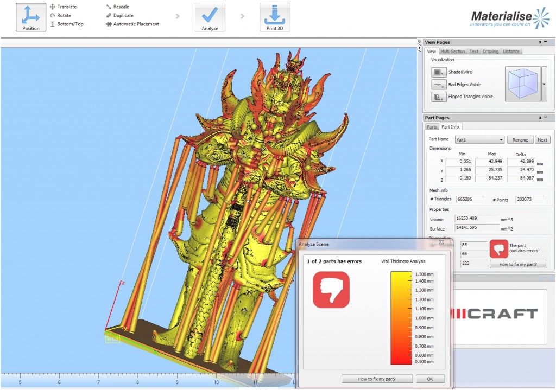Click the red thumbs-down icon in Part Info
Image resolution: width=556 pixels, height=390 pixels.
click(x=499, y=249)
